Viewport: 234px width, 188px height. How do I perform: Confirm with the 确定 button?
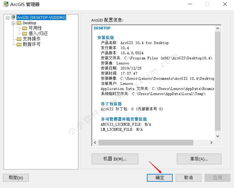tap(160, 178)
